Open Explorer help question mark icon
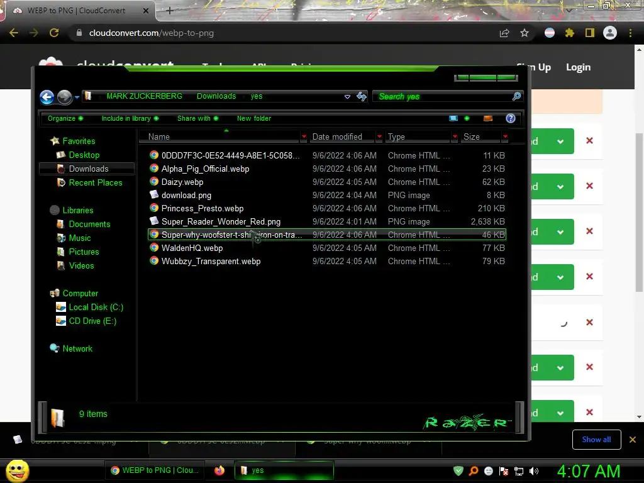Screen dimensions: 644x483 [511, 118]
